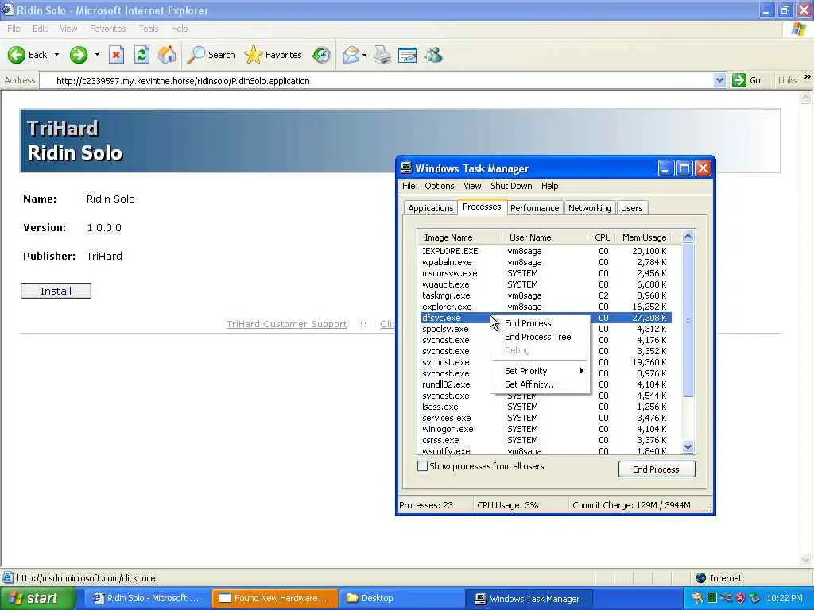Choose End Process Tree from context menu
The height and width of the screenshot is (610, 814).
(x=540, y=337)
